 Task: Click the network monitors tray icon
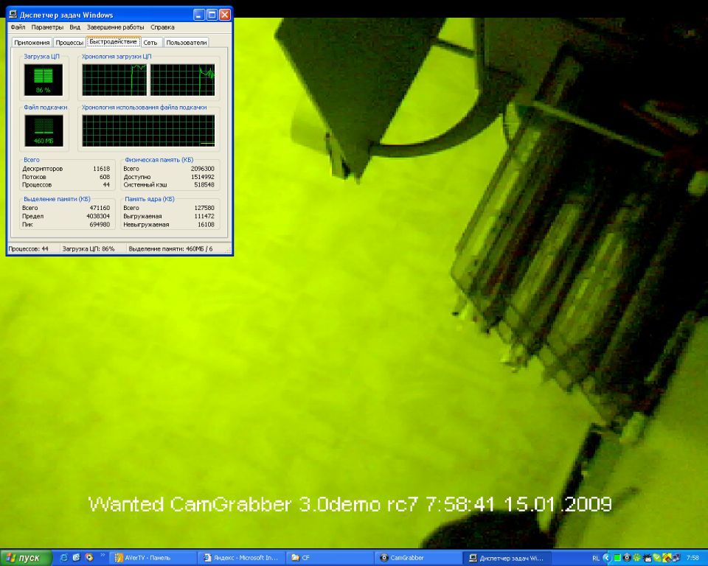[x=675, y=558]
